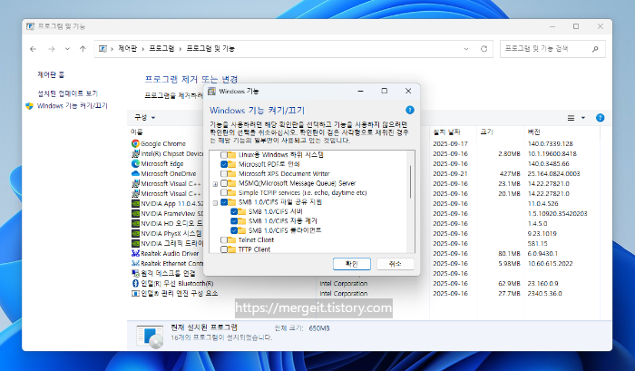
Task: Minimize the Windows 기능 dialog
Action: [x=360, y=91]
